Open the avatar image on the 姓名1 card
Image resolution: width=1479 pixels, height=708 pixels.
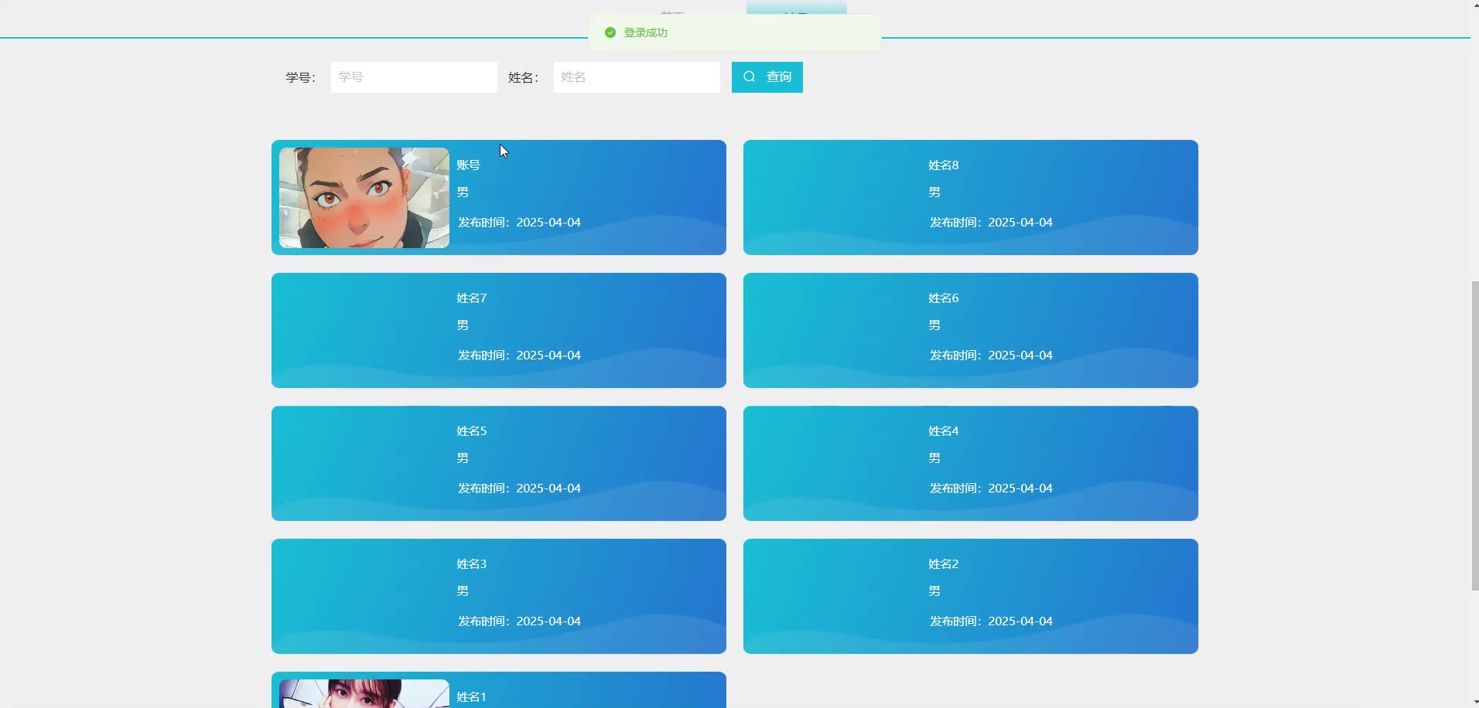pyautogui.click(x=364, y=693)
